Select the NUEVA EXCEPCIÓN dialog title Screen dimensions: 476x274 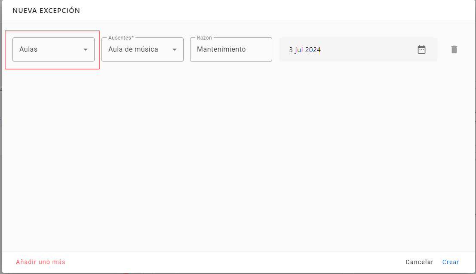46,11
